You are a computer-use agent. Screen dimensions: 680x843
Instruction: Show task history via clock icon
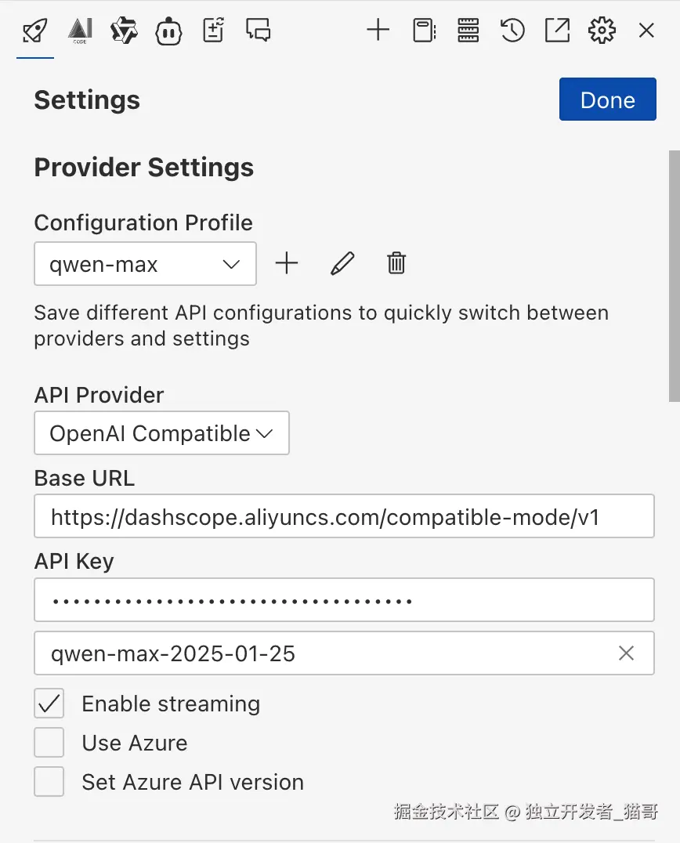tap(512, 31)
